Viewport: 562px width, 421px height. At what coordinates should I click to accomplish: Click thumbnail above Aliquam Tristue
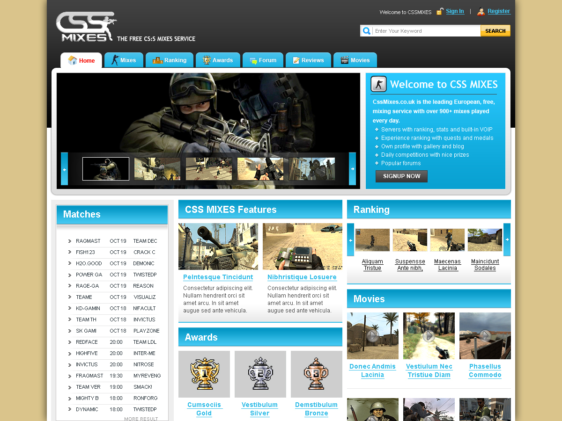click(373, 240)
